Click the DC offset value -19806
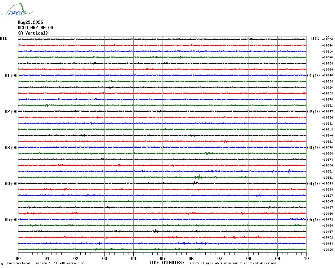 (x=327, y=58)
